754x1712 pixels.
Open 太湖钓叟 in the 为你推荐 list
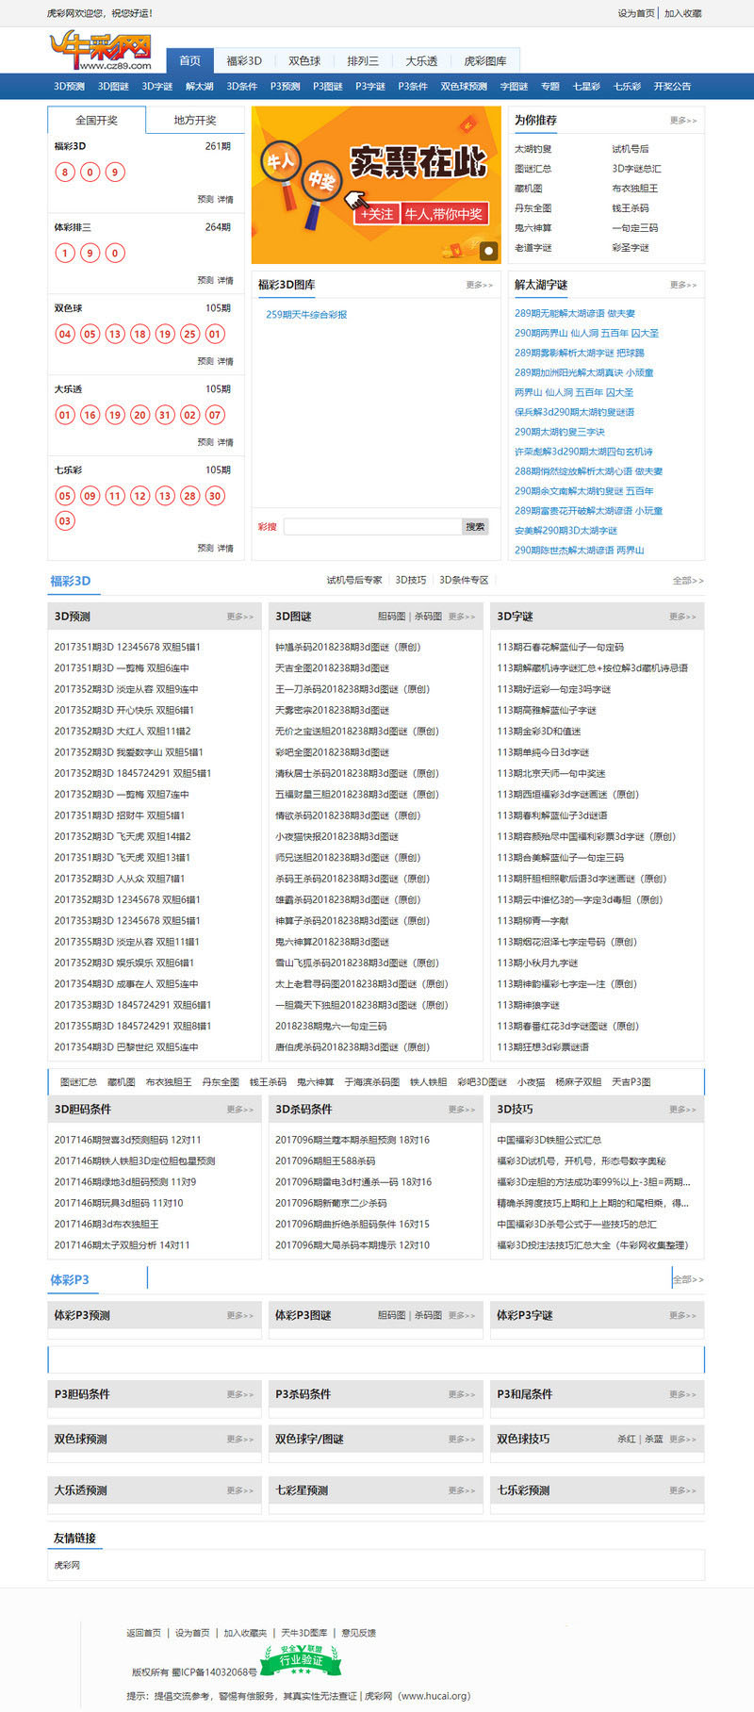[533, 149]
